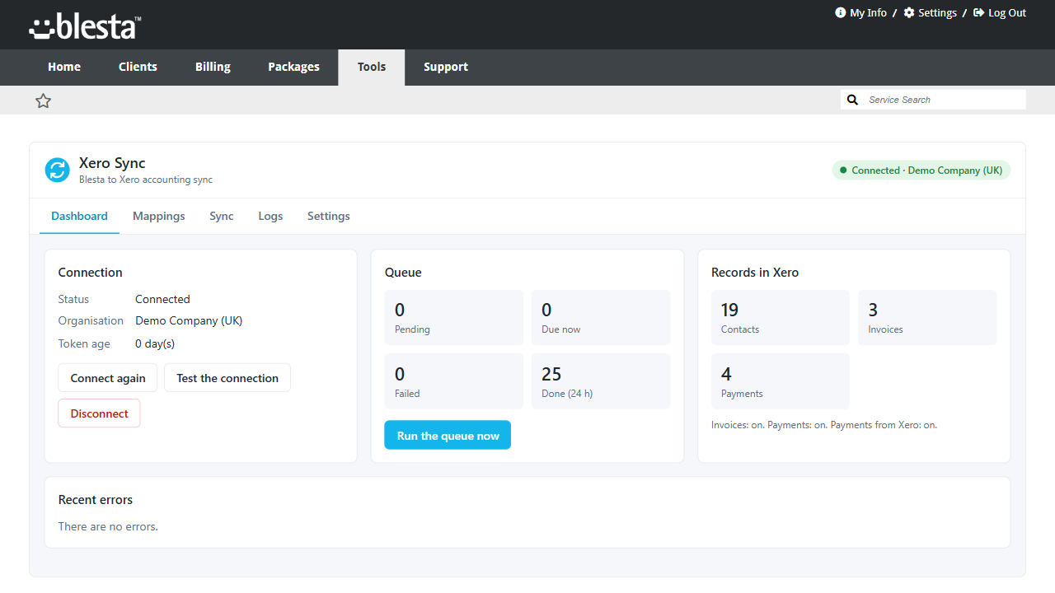This screenshot has height=593, width=1055.
Task: Switch to the Sync tab
Action: coord(222,216)
